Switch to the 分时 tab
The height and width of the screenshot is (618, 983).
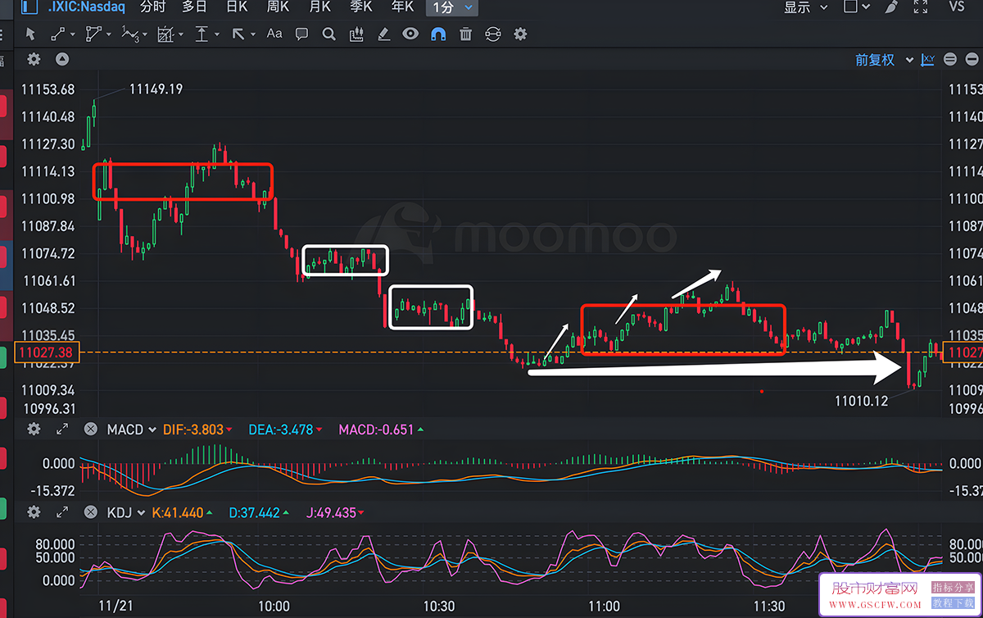click(x=152, y=7)
